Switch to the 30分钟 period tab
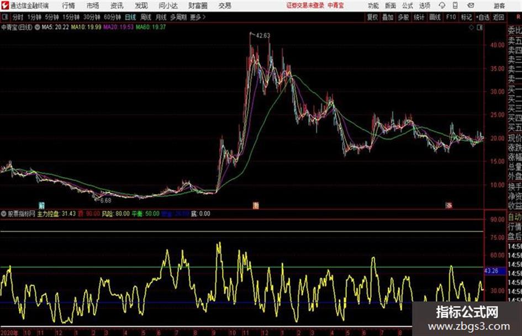This screenshot has width=522, height=336. pos(92,17)
